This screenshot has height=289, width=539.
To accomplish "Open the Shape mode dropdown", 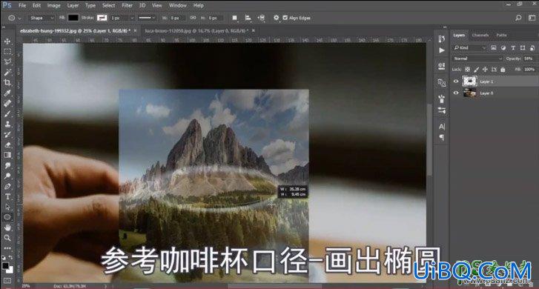I will (41, 18).
